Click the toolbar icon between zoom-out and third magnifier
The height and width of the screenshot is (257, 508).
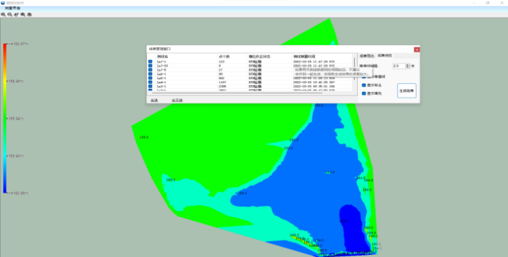16,15
